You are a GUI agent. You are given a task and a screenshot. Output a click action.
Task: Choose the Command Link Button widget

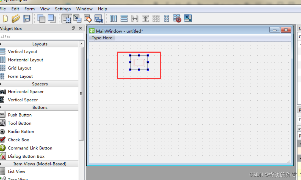pyautogui.click(x=30, y=148)
